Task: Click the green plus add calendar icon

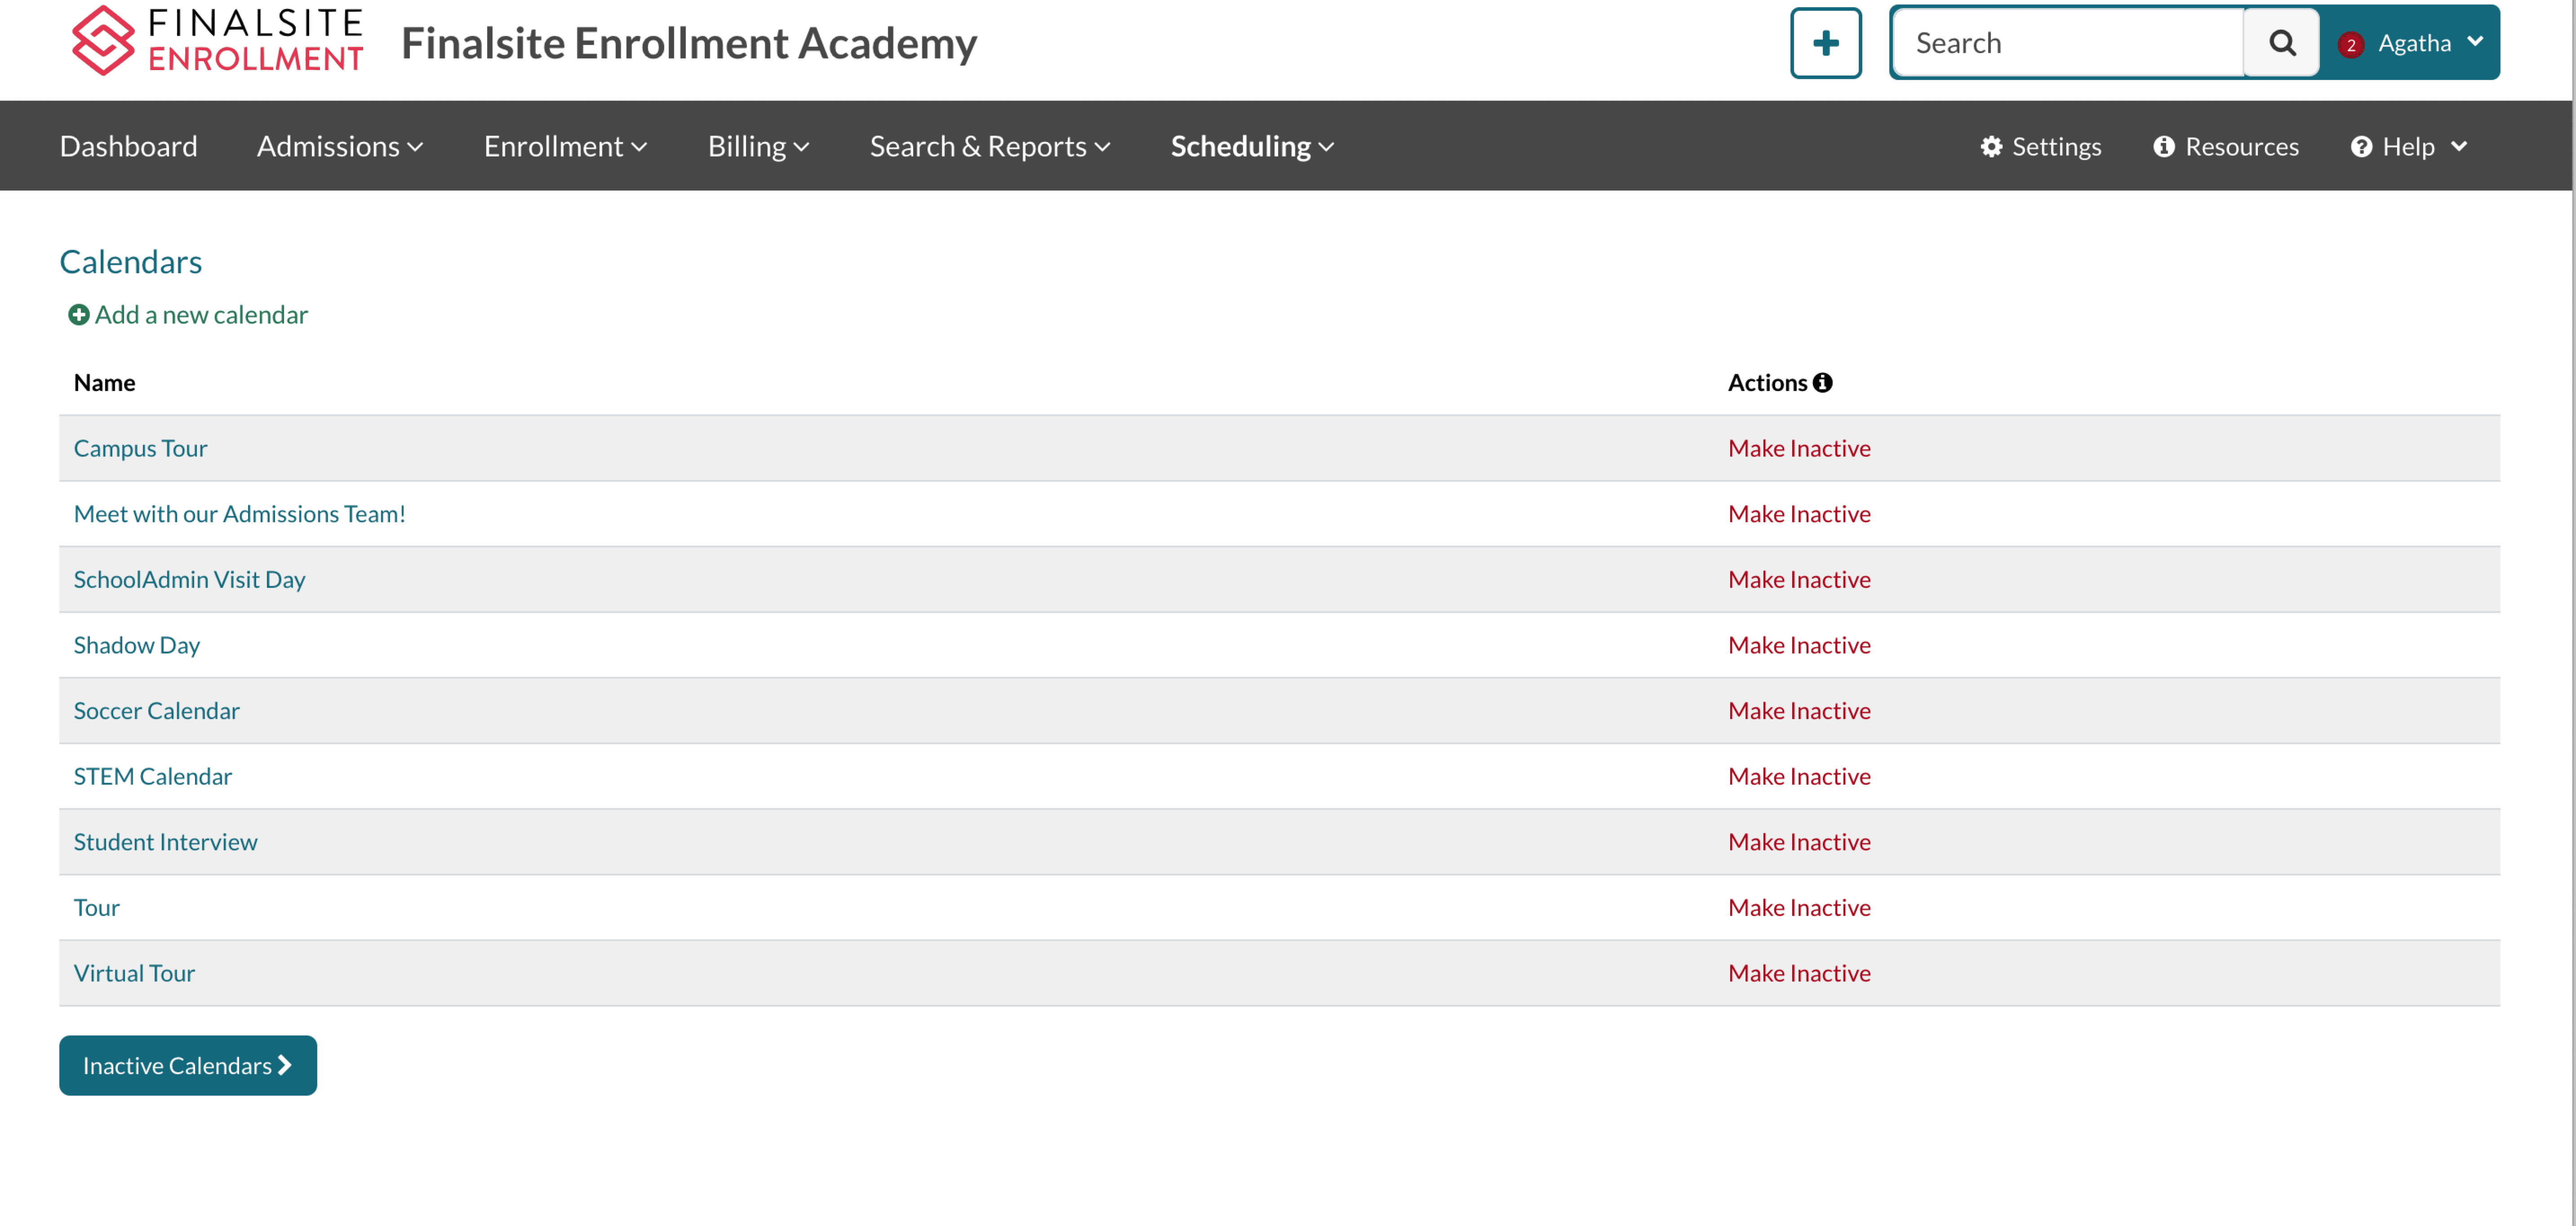Action: click(78, 315)
